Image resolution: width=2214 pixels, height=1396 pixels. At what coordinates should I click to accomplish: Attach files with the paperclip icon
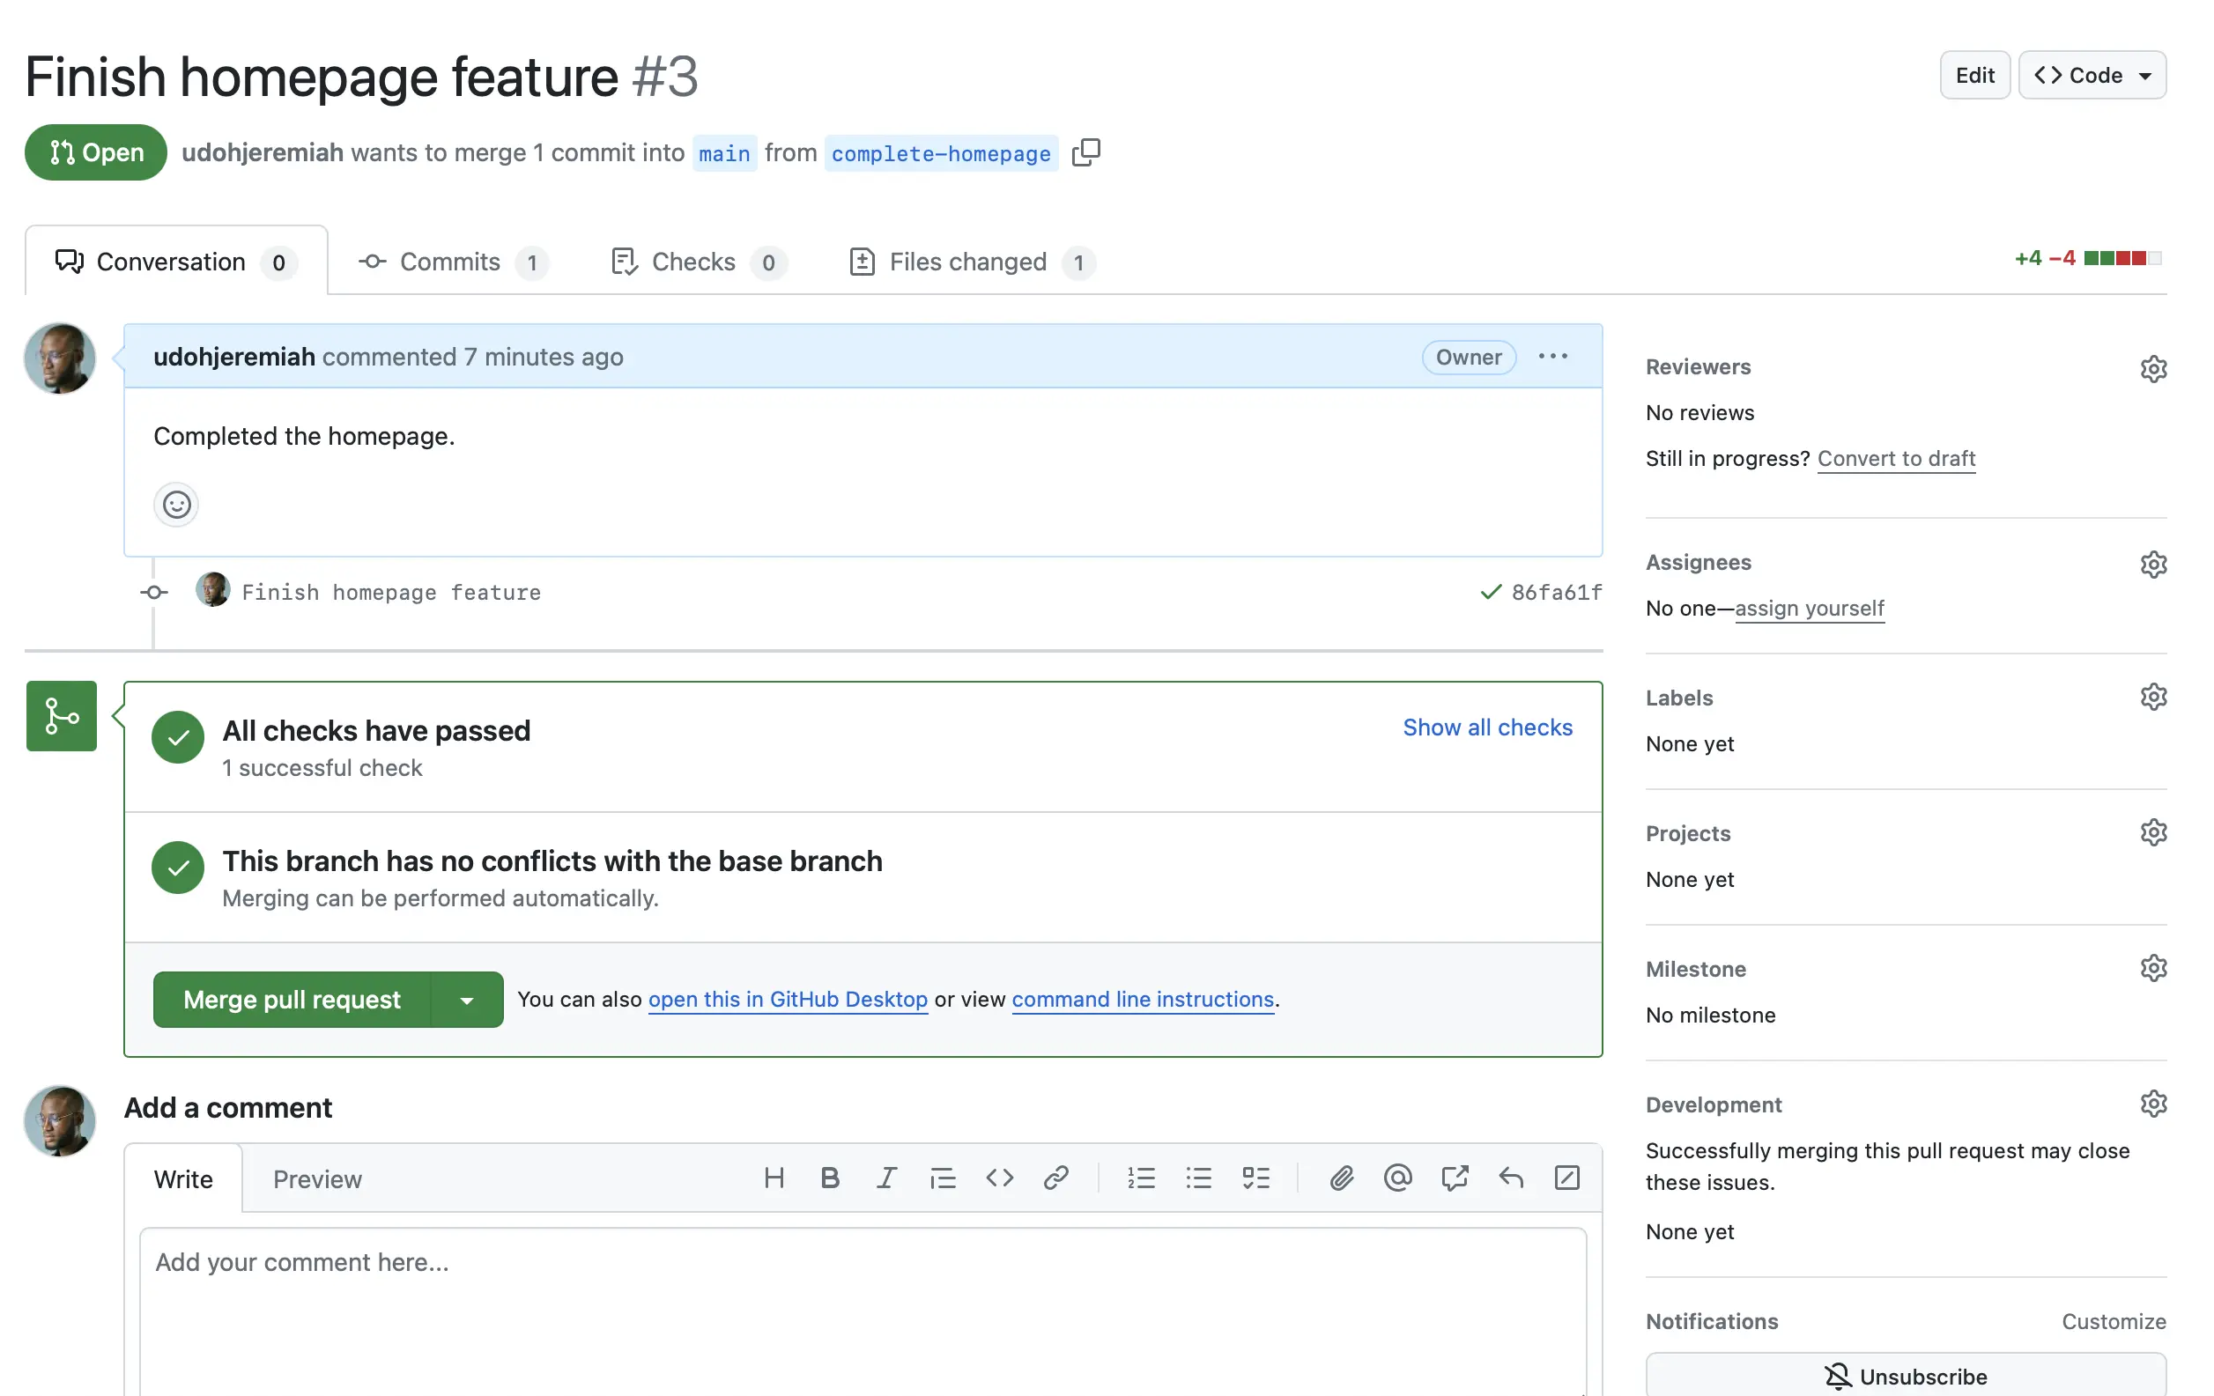point(1341,1178)
